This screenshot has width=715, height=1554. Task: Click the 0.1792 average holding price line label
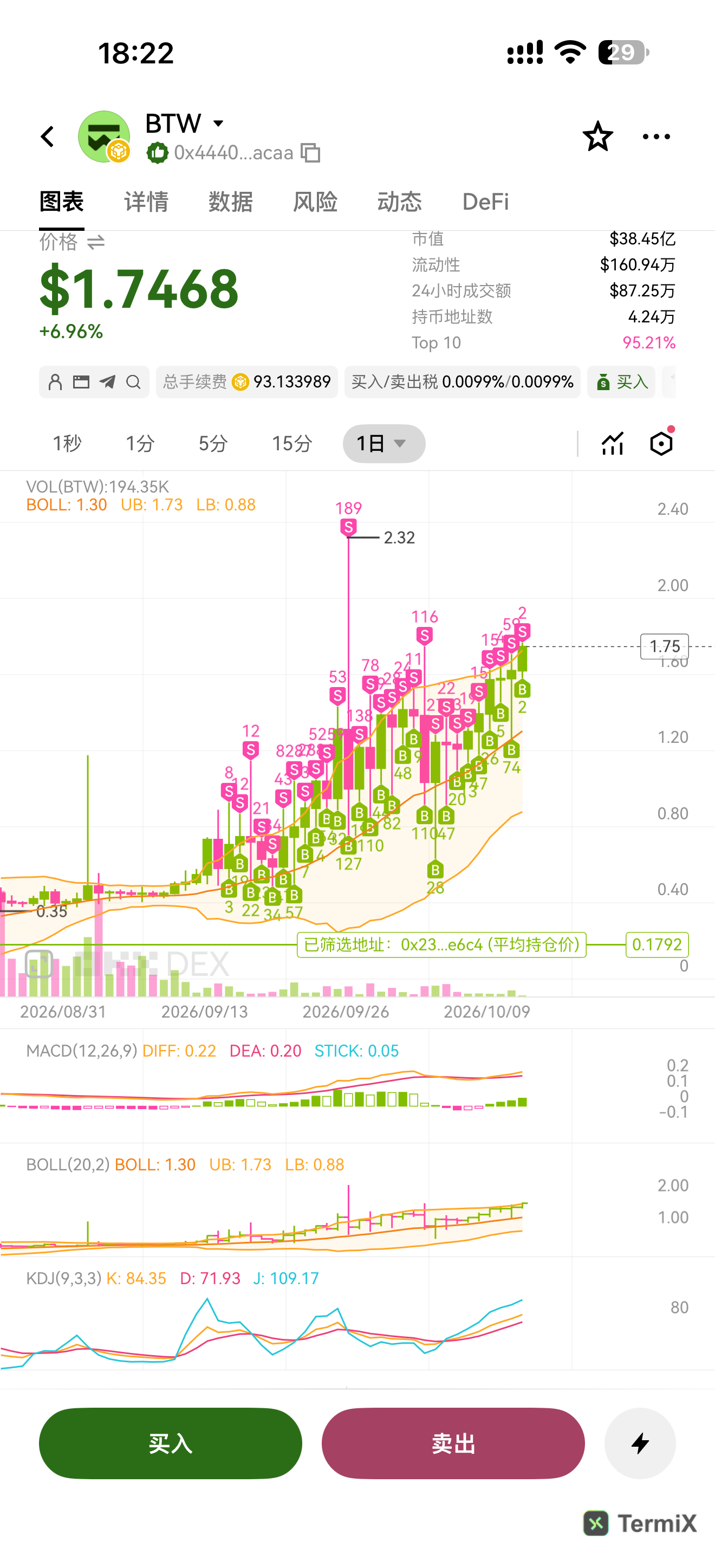click(656, 944)
